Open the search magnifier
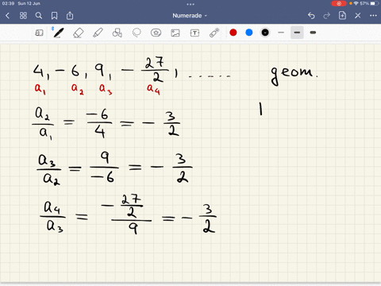 point(39,16)
